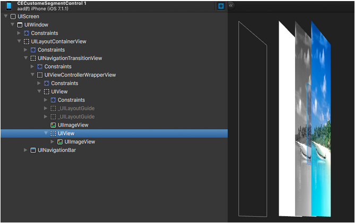Select the CECustomeSegmentControl 1 process header
Screen dimensions: 355x223
coord(51,4)
